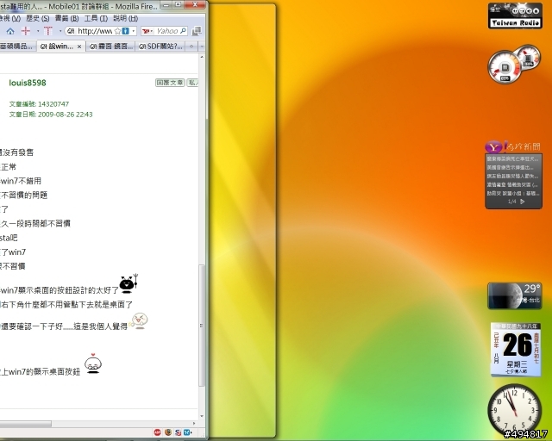
Task: Click the 私人 message button beside reply
Action: (x=192, y=83)
